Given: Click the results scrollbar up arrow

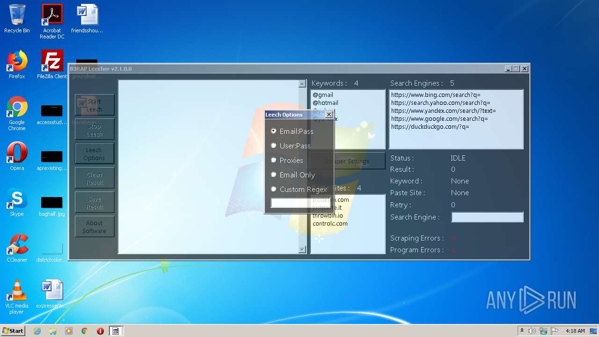Looking at the screenshot, I should [x=302, y=84].
